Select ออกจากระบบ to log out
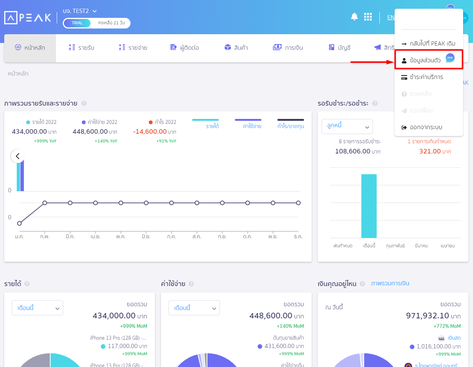 pos(429,127)
